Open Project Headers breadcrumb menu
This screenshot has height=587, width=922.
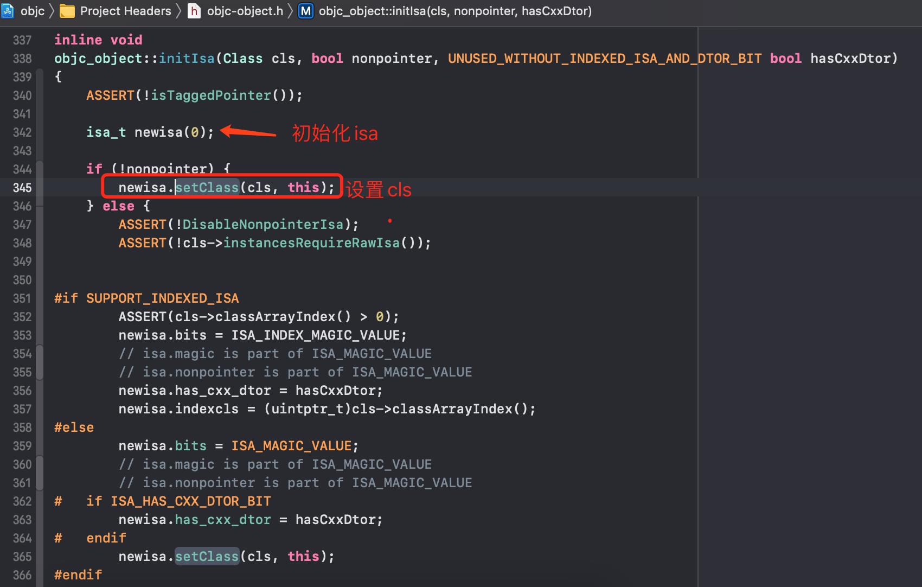tap(125, 11)
